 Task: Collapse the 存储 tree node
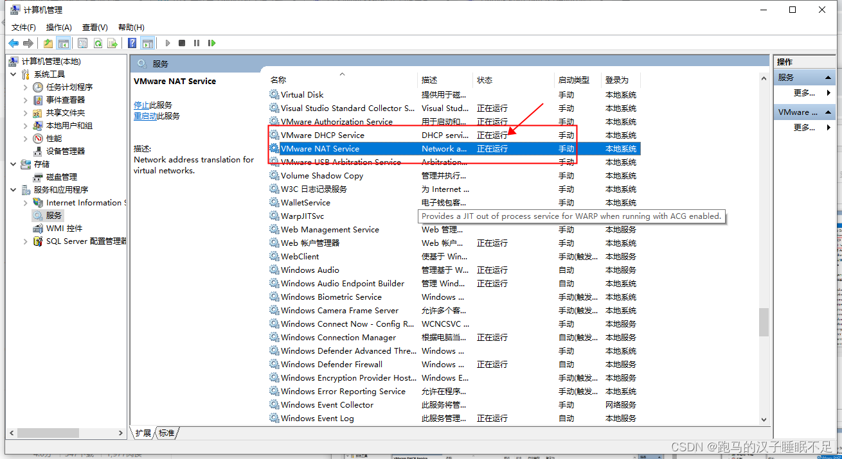(13, 164)
